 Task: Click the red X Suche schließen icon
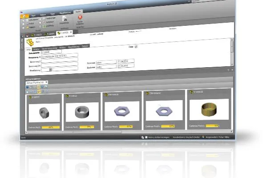[x=80, y=17]
